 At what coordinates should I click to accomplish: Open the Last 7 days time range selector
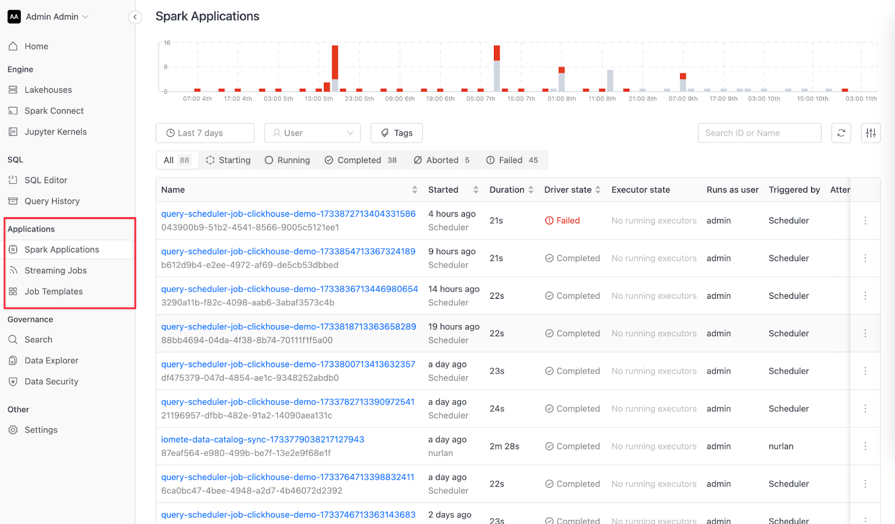(x=205, y=133)
